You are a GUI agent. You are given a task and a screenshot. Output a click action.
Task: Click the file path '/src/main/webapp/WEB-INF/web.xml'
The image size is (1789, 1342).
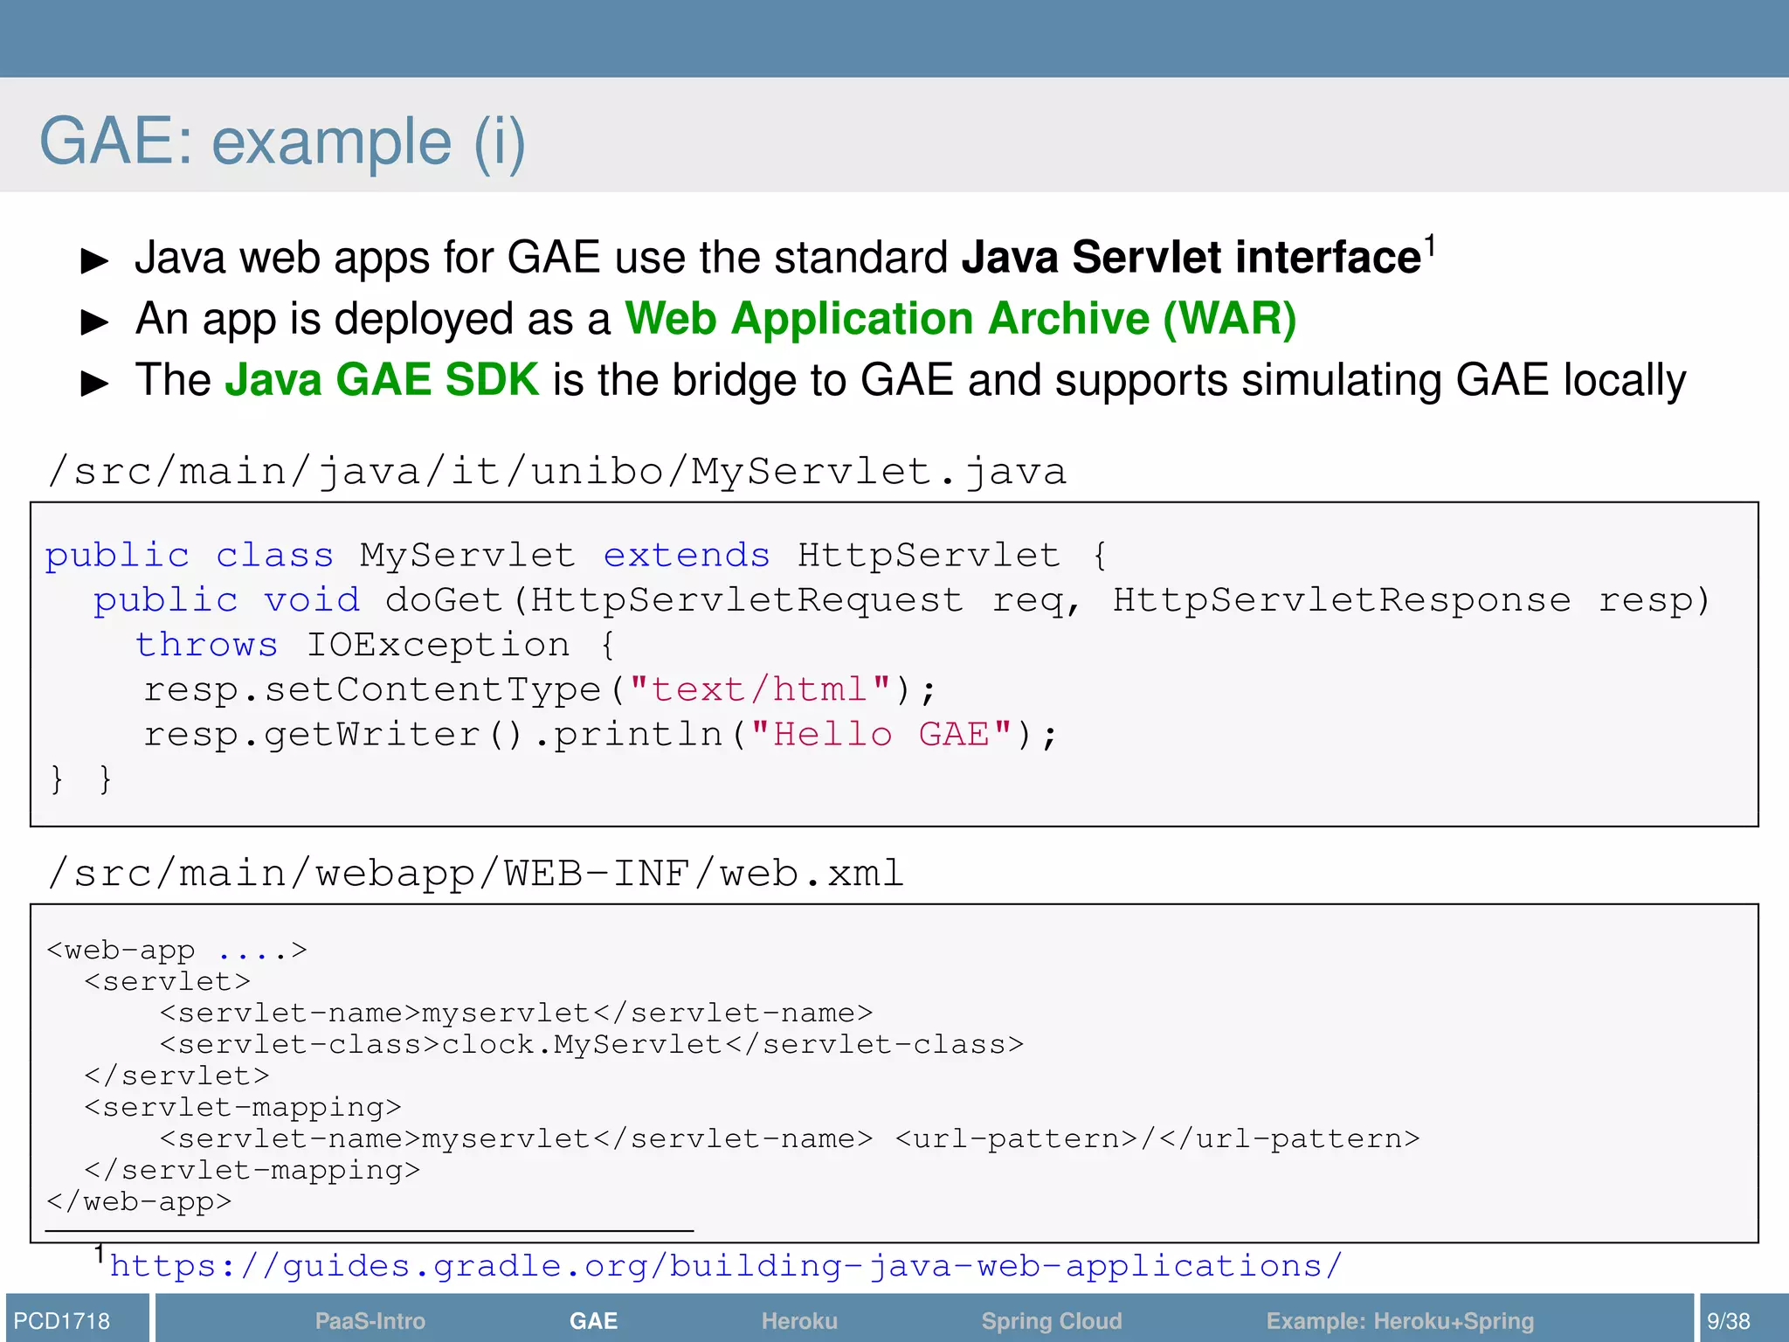476,874
